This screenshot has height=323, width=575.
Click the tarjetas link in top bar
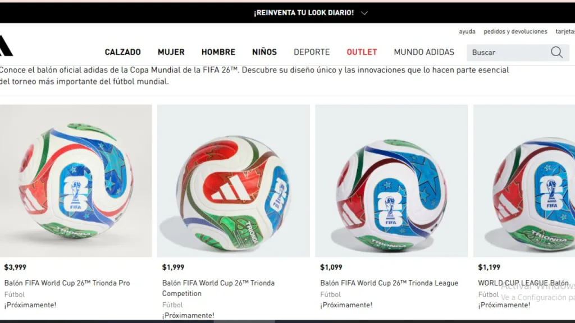[x=565, y=31]
